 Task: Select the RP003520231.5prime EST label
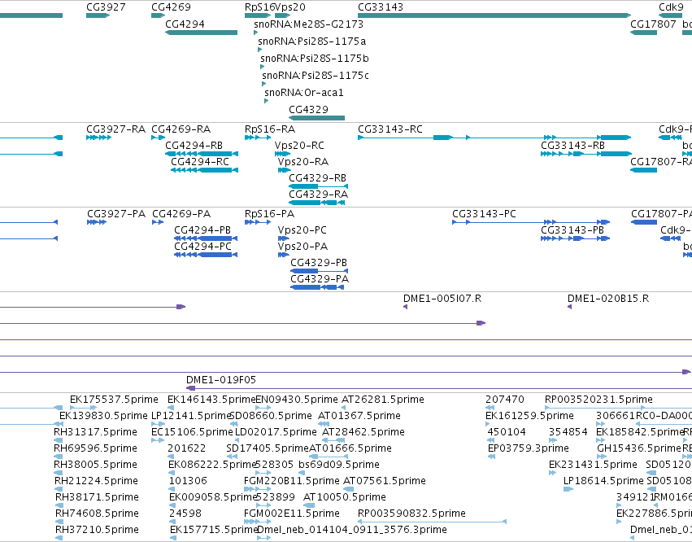click(598, 400)
